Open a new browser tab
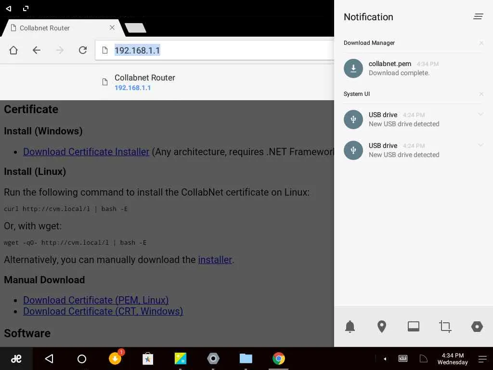 (135, 28)
